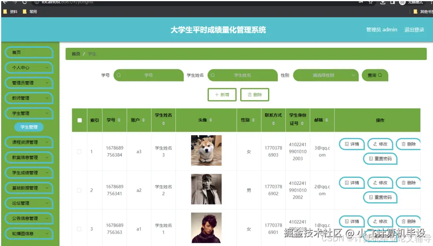Open the 常用 bookmark folder
Viewport: 433px width, 246px height.
[x=30, y=12]
